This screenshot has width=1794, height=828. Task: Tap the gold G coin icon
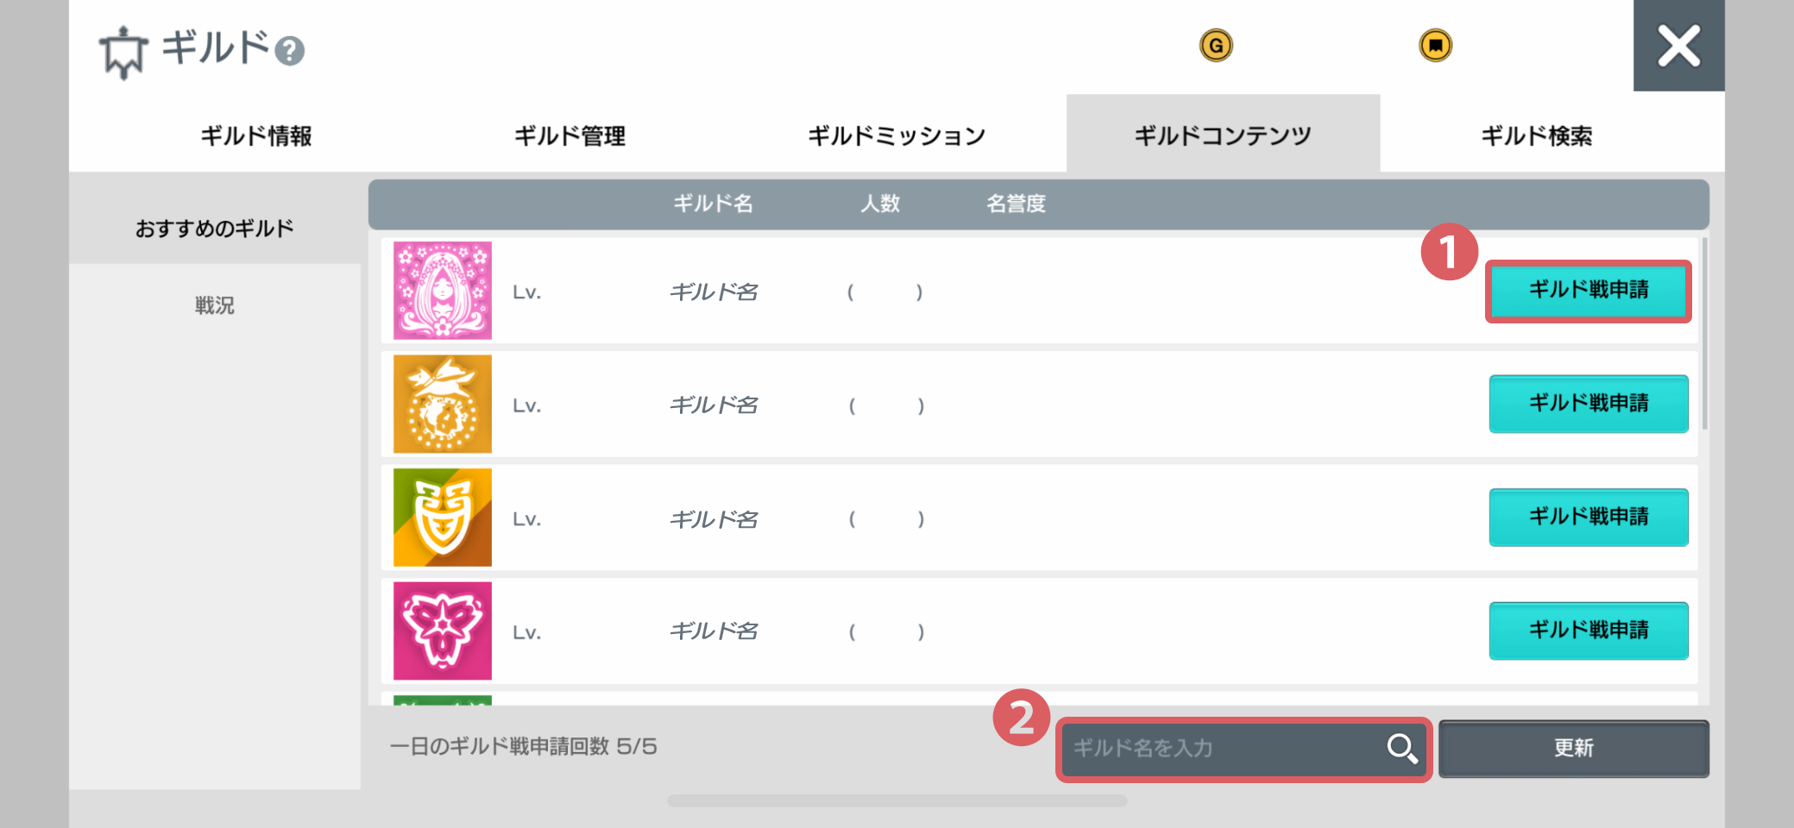pos(1216,45)
